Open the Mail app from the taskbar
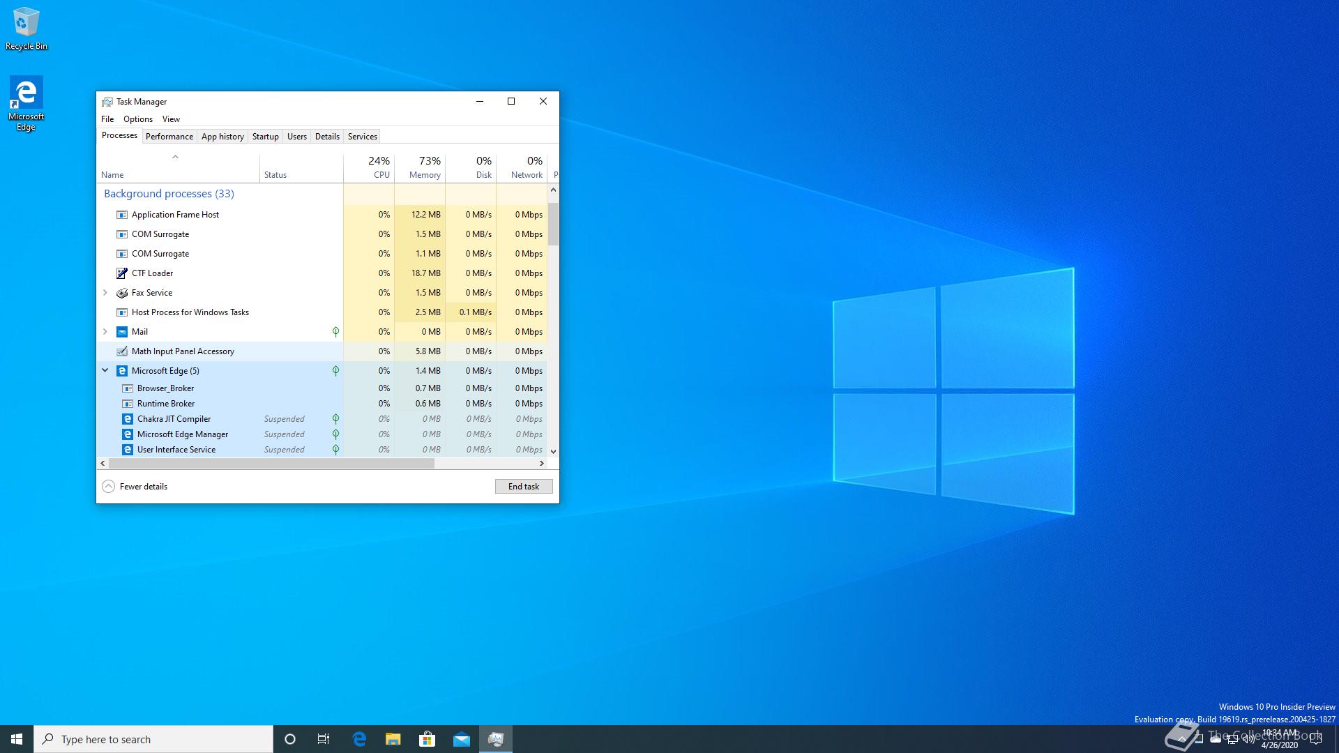 tap(461, 739)
